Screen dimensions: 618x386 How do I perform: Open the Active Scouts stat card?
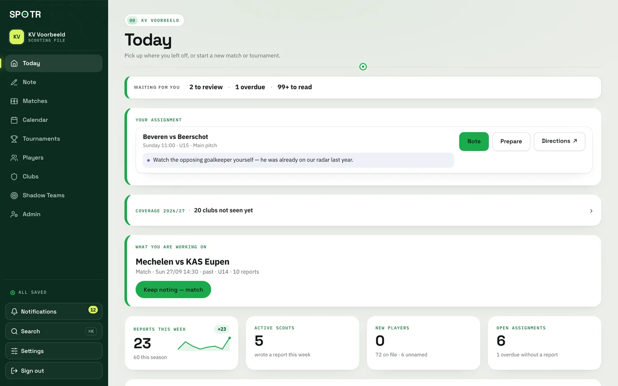pos(302,343)
